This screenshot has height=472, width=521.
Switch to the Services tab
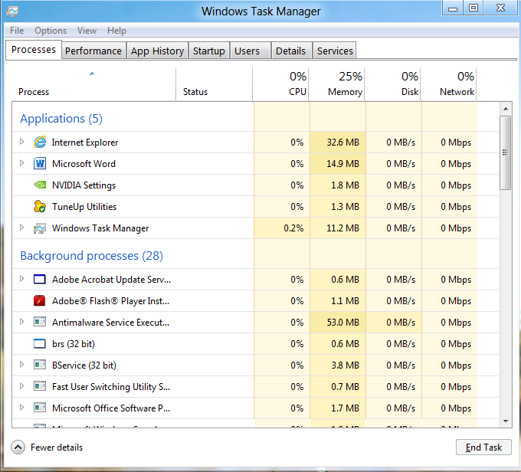(335, 51)
